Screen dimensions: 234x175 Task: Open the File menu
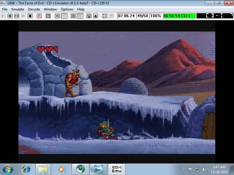pos(5,9)
